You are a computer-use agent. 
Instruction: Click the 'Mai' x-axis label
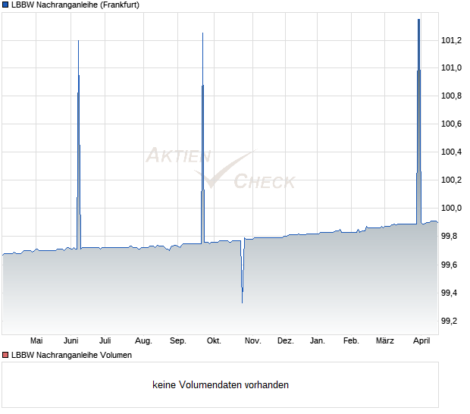click(36, 341)
